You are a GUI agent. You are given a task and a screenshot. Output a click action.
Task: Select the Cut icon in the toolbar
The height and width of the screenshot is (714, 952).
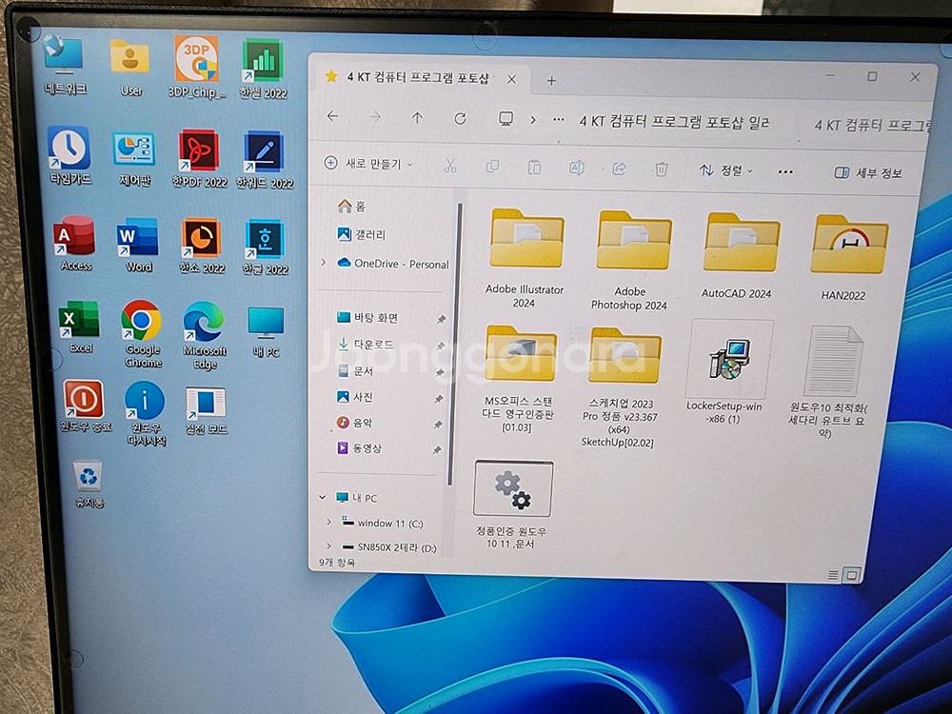(450, 168)
